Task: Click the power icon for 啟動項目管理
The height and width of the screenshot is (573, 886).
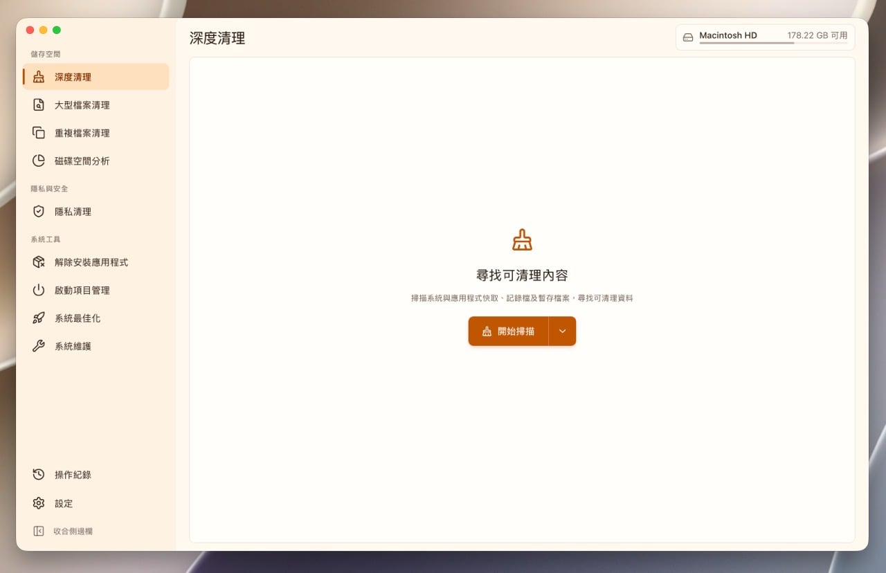Action: tap(39, 290)
